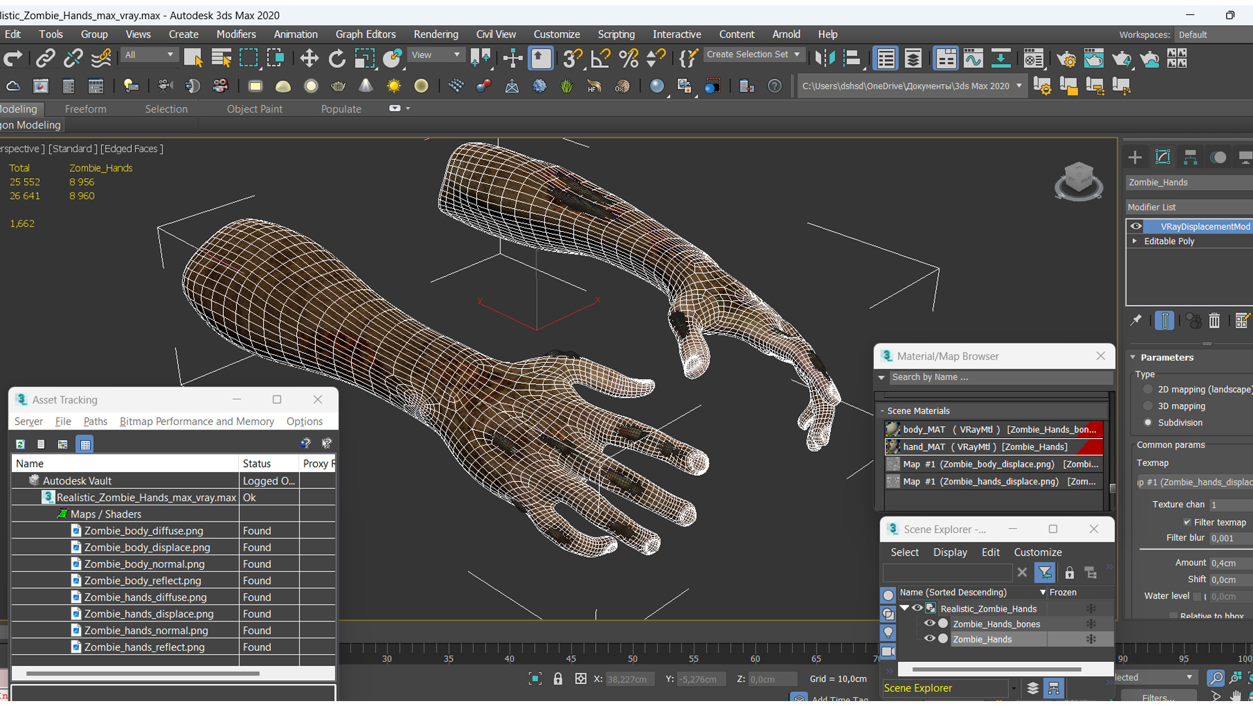1253x705 pixels.
Task: Switch to the Object Paint ribbon tab
Action: (255, 109)
